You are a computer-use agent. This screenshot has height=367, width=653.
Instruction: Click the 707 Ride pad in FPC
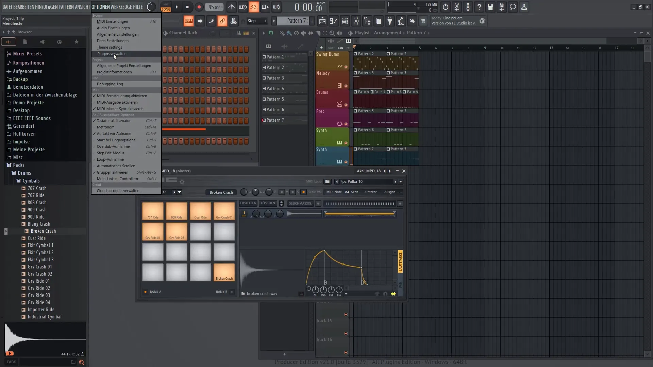pos(153,211)
